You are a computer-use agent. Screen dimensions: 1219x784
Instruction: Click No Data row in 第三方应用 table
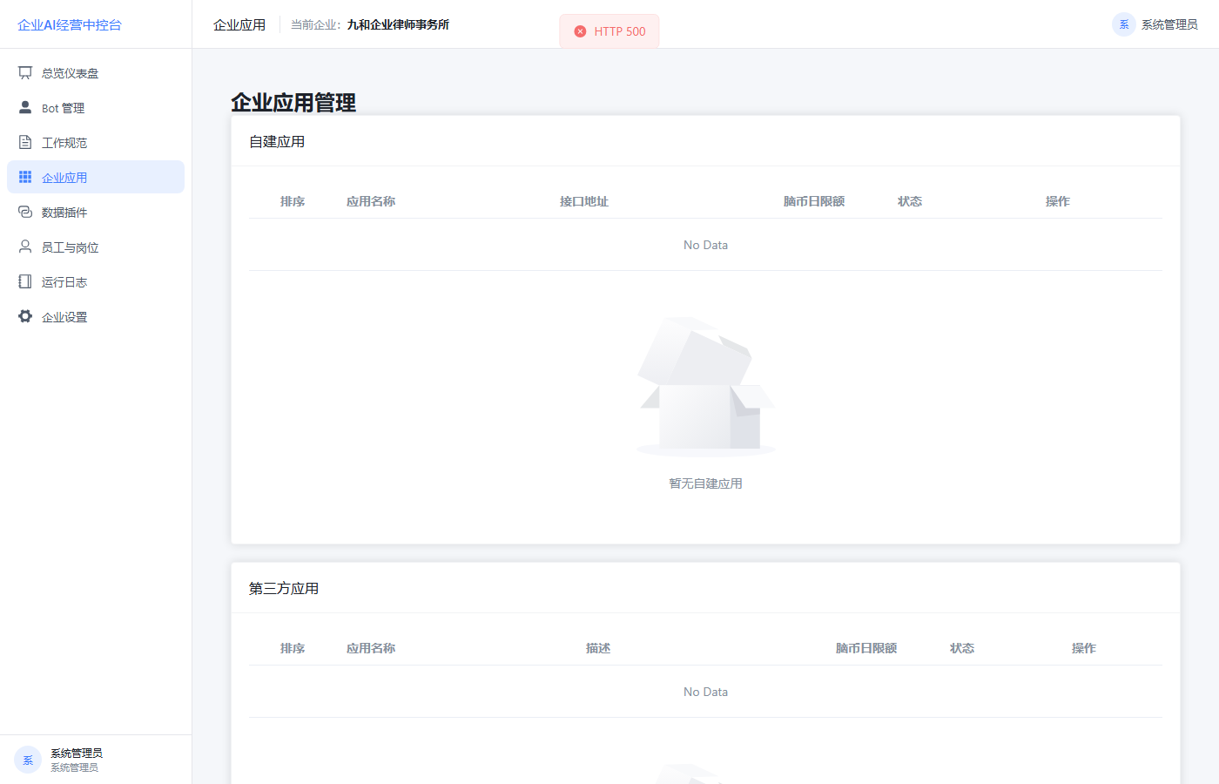(705, 692)
